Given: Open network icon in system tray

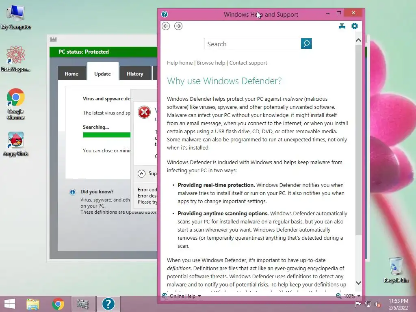Looking at the screenshot, I should (x=368, y=304).
